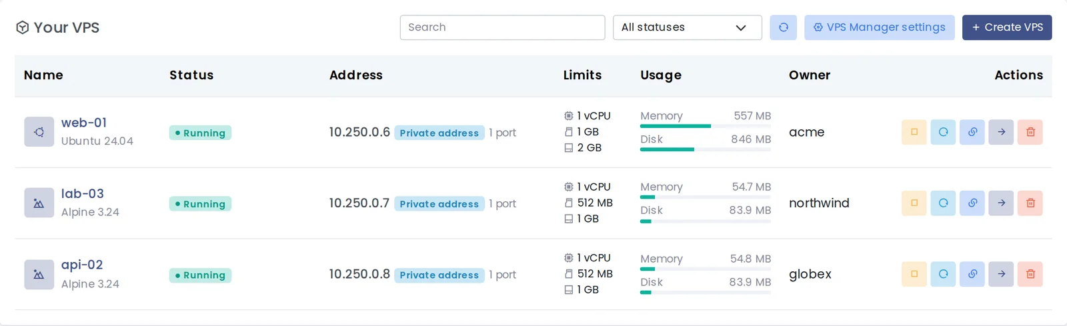Open web-01 with the arrow button
Image resolution: width=1067 pixels, height=326 pixels.
[x=1001, y=132]
